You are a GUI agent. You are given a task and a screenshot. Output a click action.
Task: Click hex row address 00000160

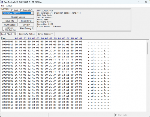coord(8,108)
